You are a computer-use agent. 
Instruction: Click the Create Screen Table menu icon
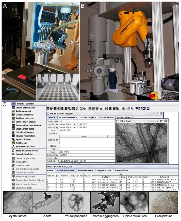(x=13, y=108)
